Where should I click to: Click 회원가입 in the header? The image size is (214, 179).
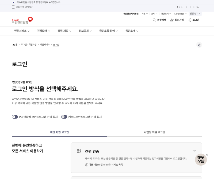coord(179,20)
